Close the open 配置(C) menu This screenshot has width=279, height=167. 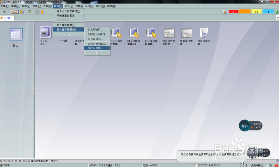click(x=58, y=6)
